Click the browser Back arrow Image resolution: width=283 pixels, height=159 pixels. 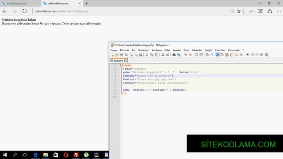[5, 11]
